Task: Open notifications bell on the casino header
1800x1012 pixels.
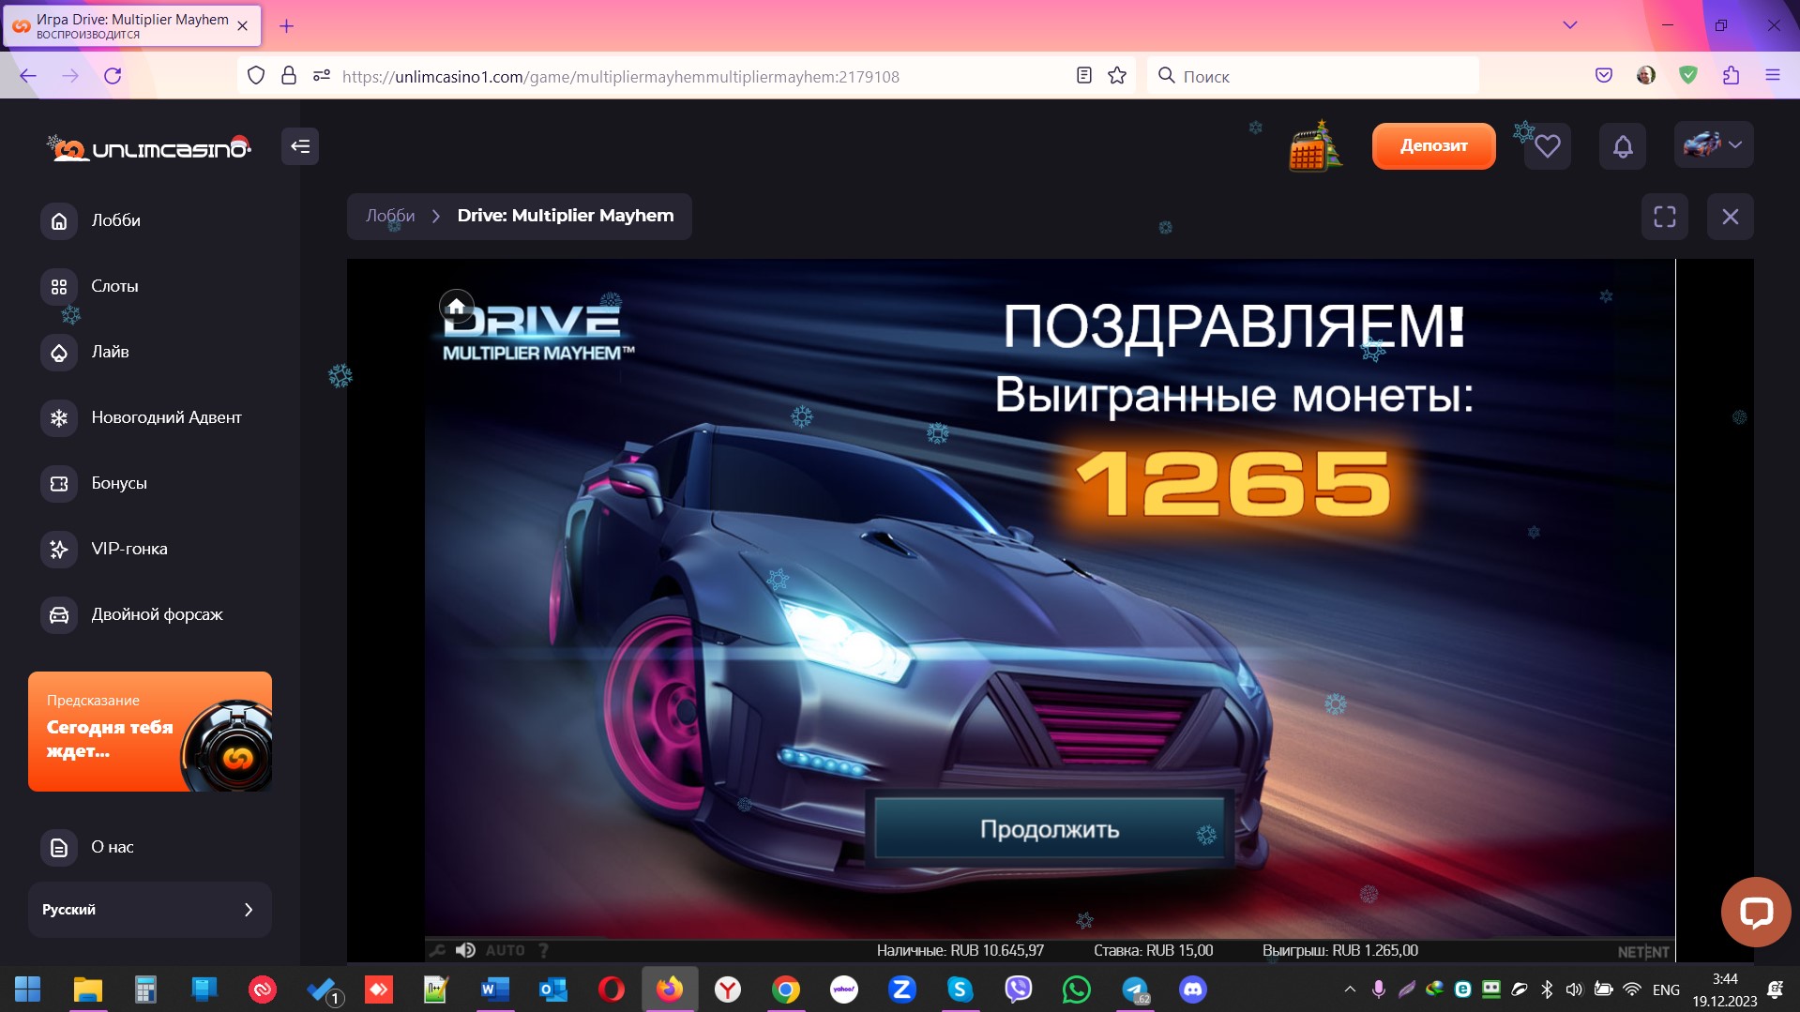Action: click(1623, 146)
